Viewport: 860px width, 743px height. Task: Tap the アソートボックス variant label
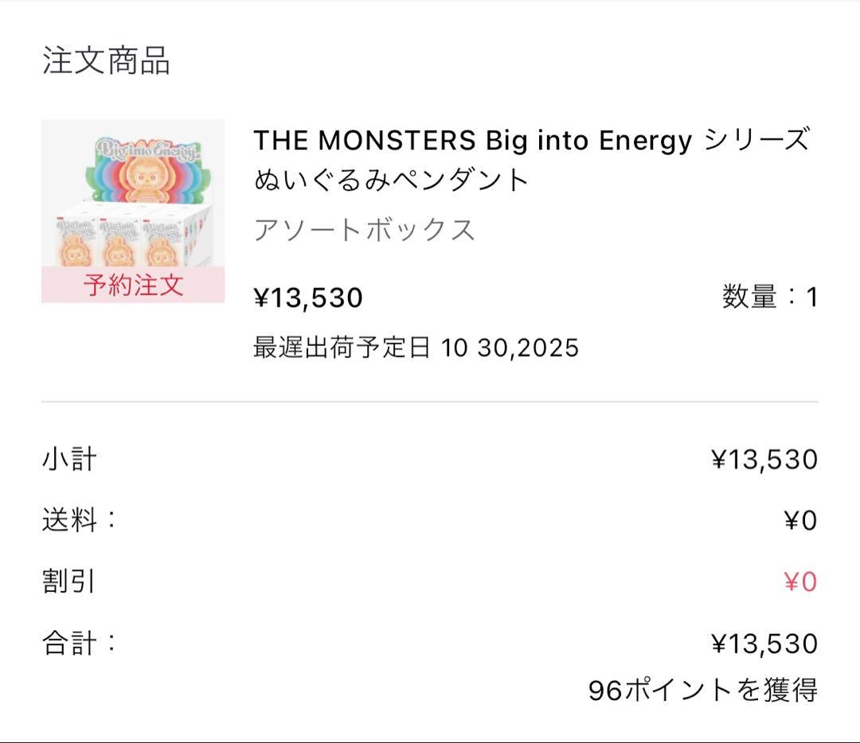[x=364, y=230]
